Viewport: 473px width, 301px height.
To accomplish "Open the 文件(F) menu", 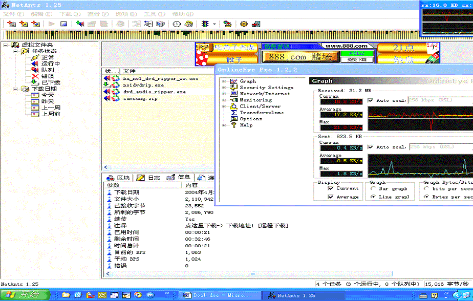I will 14,14.
